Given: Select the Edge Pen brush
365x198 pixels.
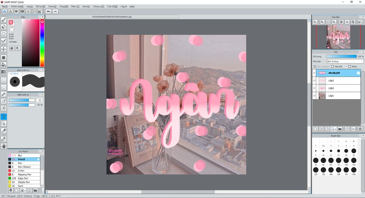Looking at the screenshot, I should 24,178.
